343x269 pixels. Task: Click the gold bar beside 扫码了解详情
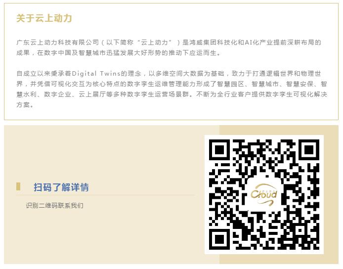pyautogui.click(x=18, y=186)
